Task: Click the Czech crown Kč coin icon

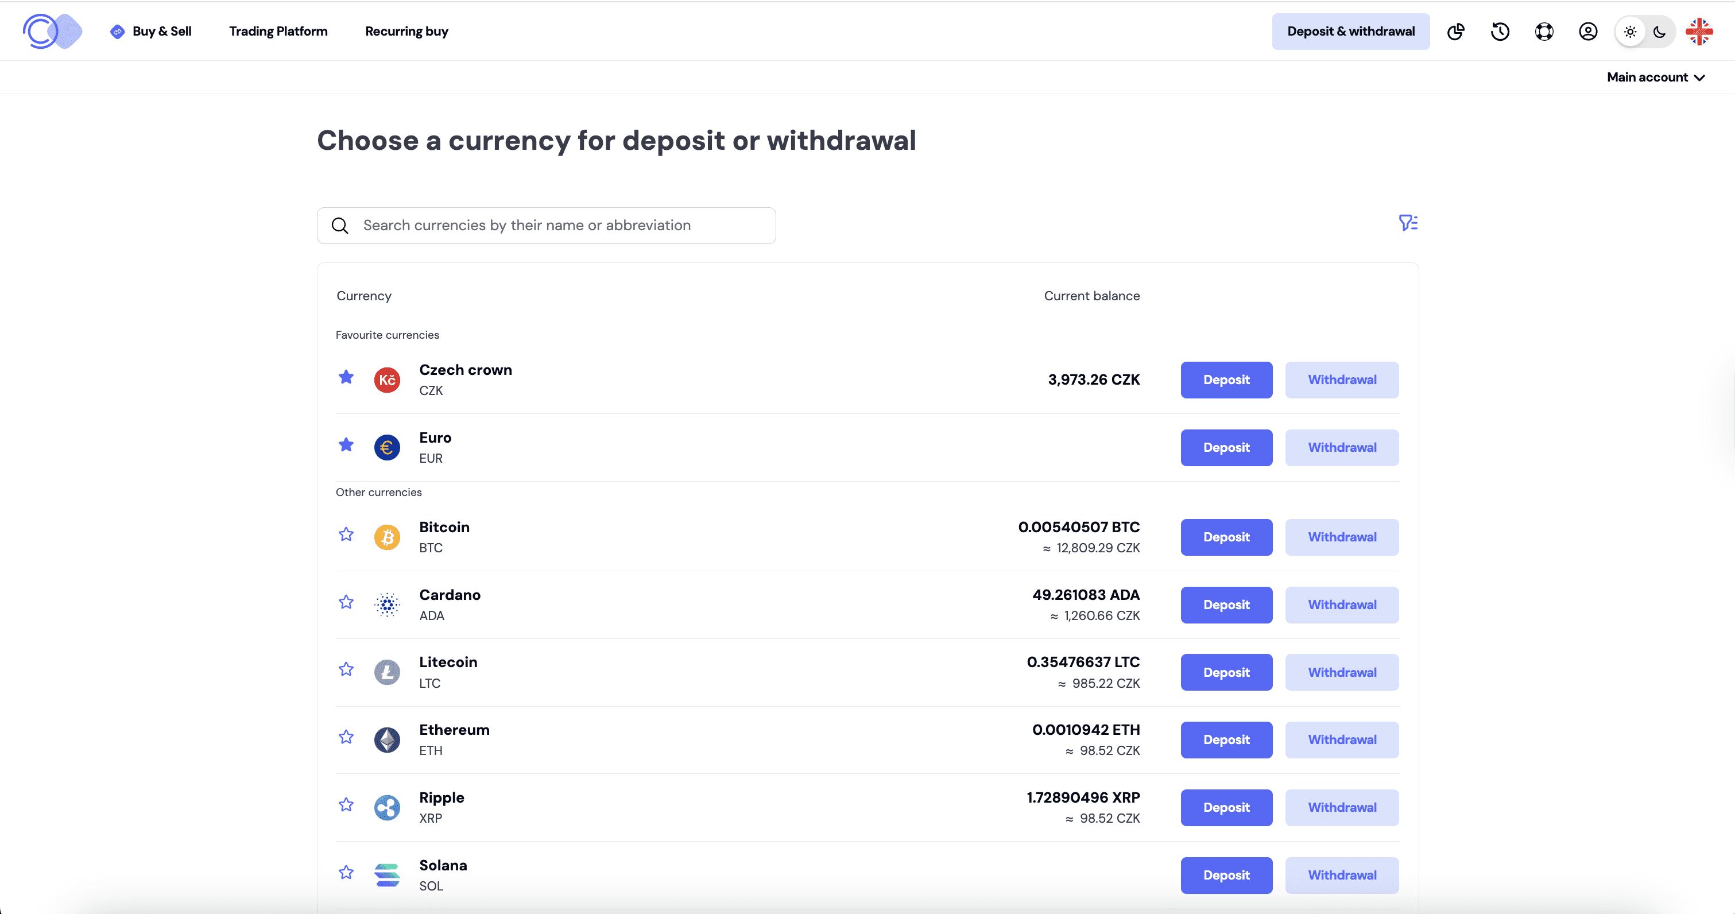Action: click(388, 380)
